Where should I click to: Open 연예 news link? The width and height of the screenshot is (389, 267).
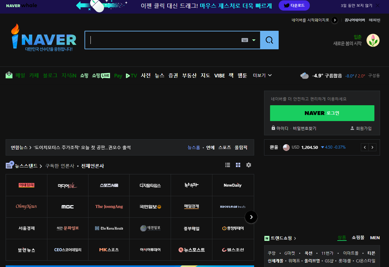pos(210,148)
